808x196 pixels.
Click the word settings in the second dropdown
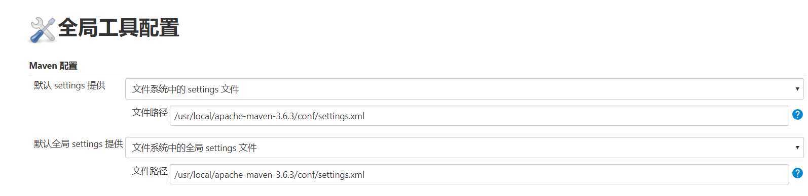pyautogui.click(x=221, y=148)
